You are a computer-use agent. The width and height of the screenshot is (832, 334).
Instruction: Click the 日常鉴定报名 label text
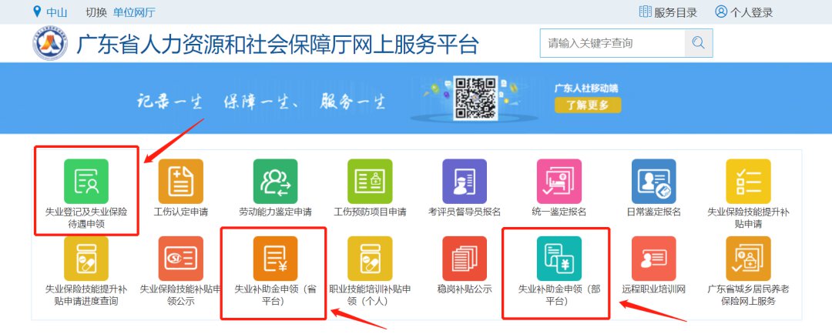(x=654, y=212)
